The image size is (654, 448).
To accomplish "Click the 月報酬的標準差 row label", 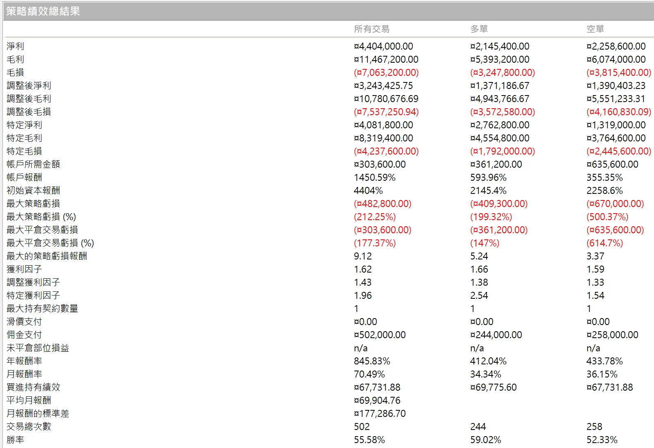I will click(x=38, y=414).
